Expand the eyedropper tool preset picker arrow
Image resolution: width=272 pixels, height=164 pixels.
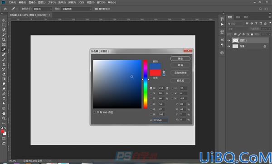coord(17,9)
